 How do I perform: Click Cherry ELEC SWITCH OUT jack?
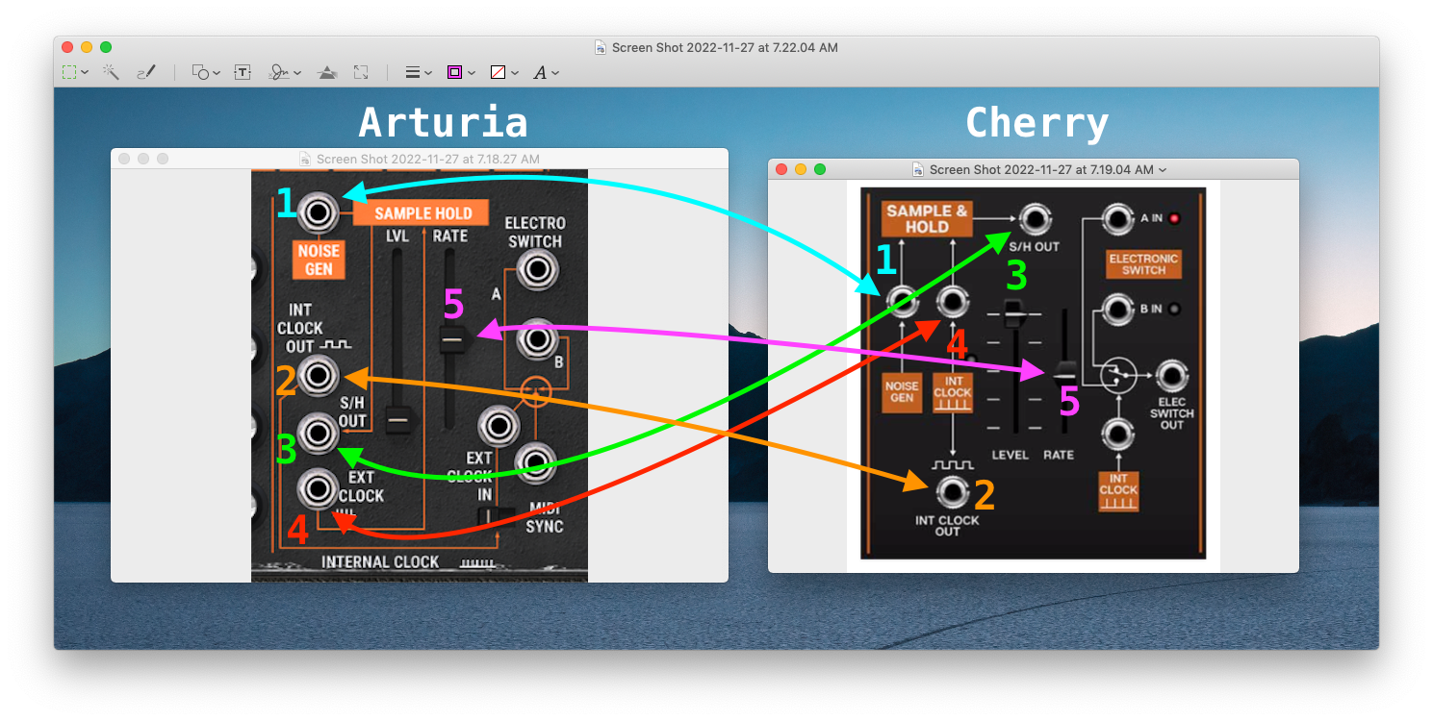point(1171,376)
